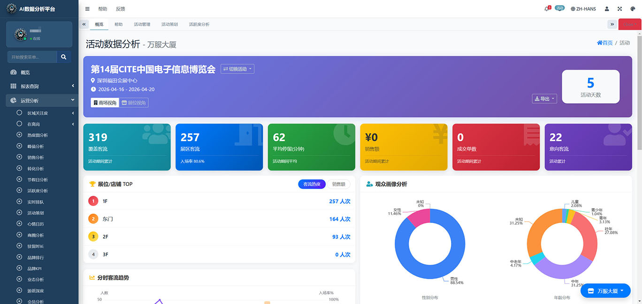Open 活跃度分析 in the sidebar
Image resolution: width=642 pixels, height=304 pixels.
pyautogui.click(x=38, y=191)
